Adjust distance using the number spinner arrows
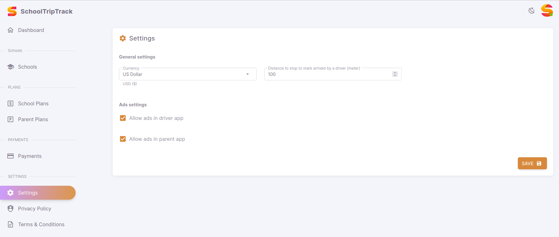Image resolution: width=559 pixels, height=237 pixels. tap(395, 74)
